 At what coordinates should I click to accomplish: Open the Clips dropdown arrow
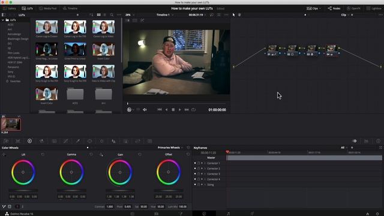(x=320, y=8)
